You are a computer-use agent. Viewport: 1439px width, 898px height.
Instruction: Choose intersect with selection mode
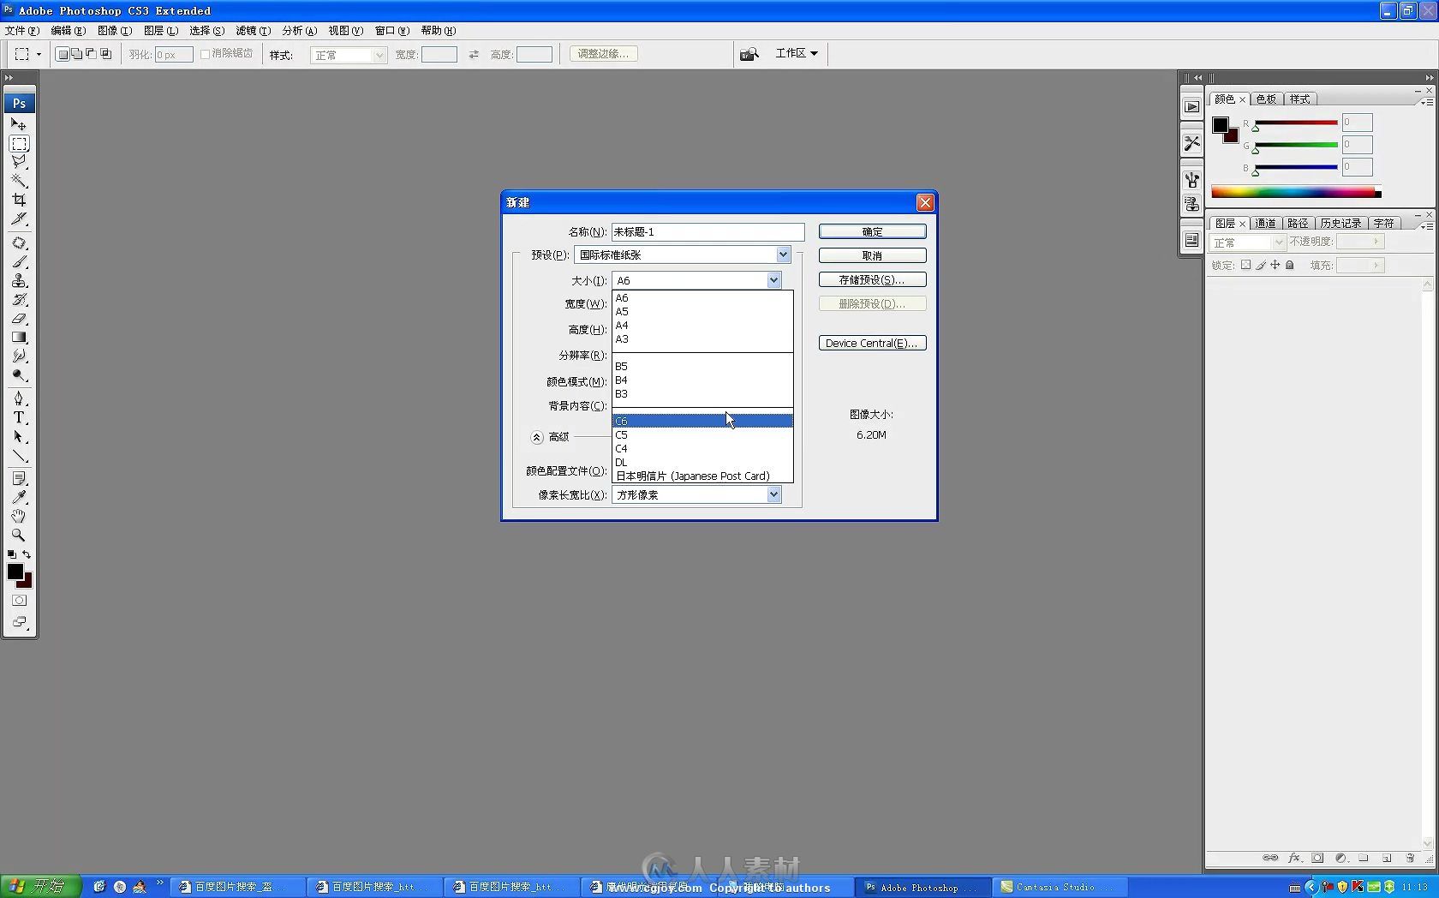[106, 54]
